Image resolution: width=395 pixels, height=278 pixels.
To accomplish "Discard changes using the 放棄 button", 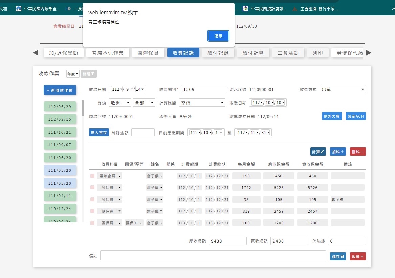I will pyautogui.click(x=357, y=256).
